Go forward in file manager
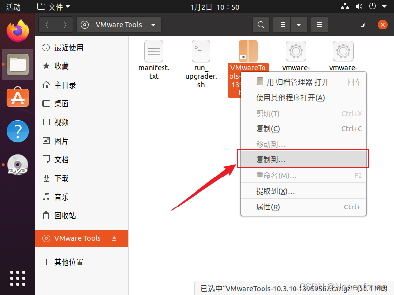 point(65,25)
